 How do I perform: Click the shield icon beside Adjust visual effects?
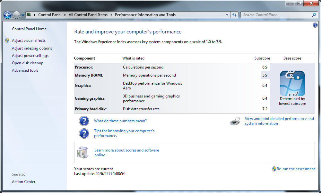coord(7,41)
